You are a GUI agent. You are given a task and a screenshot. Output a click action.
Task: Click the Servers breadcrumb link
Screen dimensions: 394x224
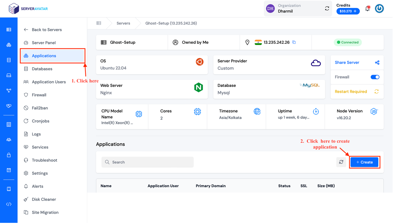click(x=124, y=23)
